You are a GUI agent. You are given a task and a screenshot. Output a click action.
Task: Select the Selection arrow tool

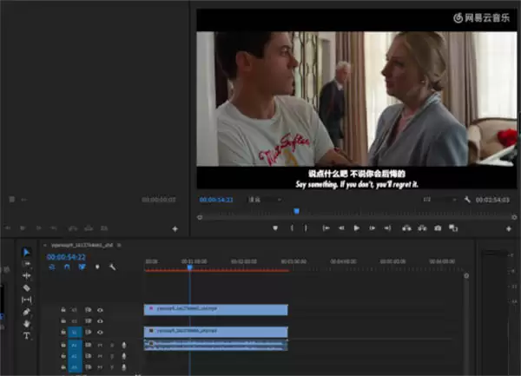[26, 252]
